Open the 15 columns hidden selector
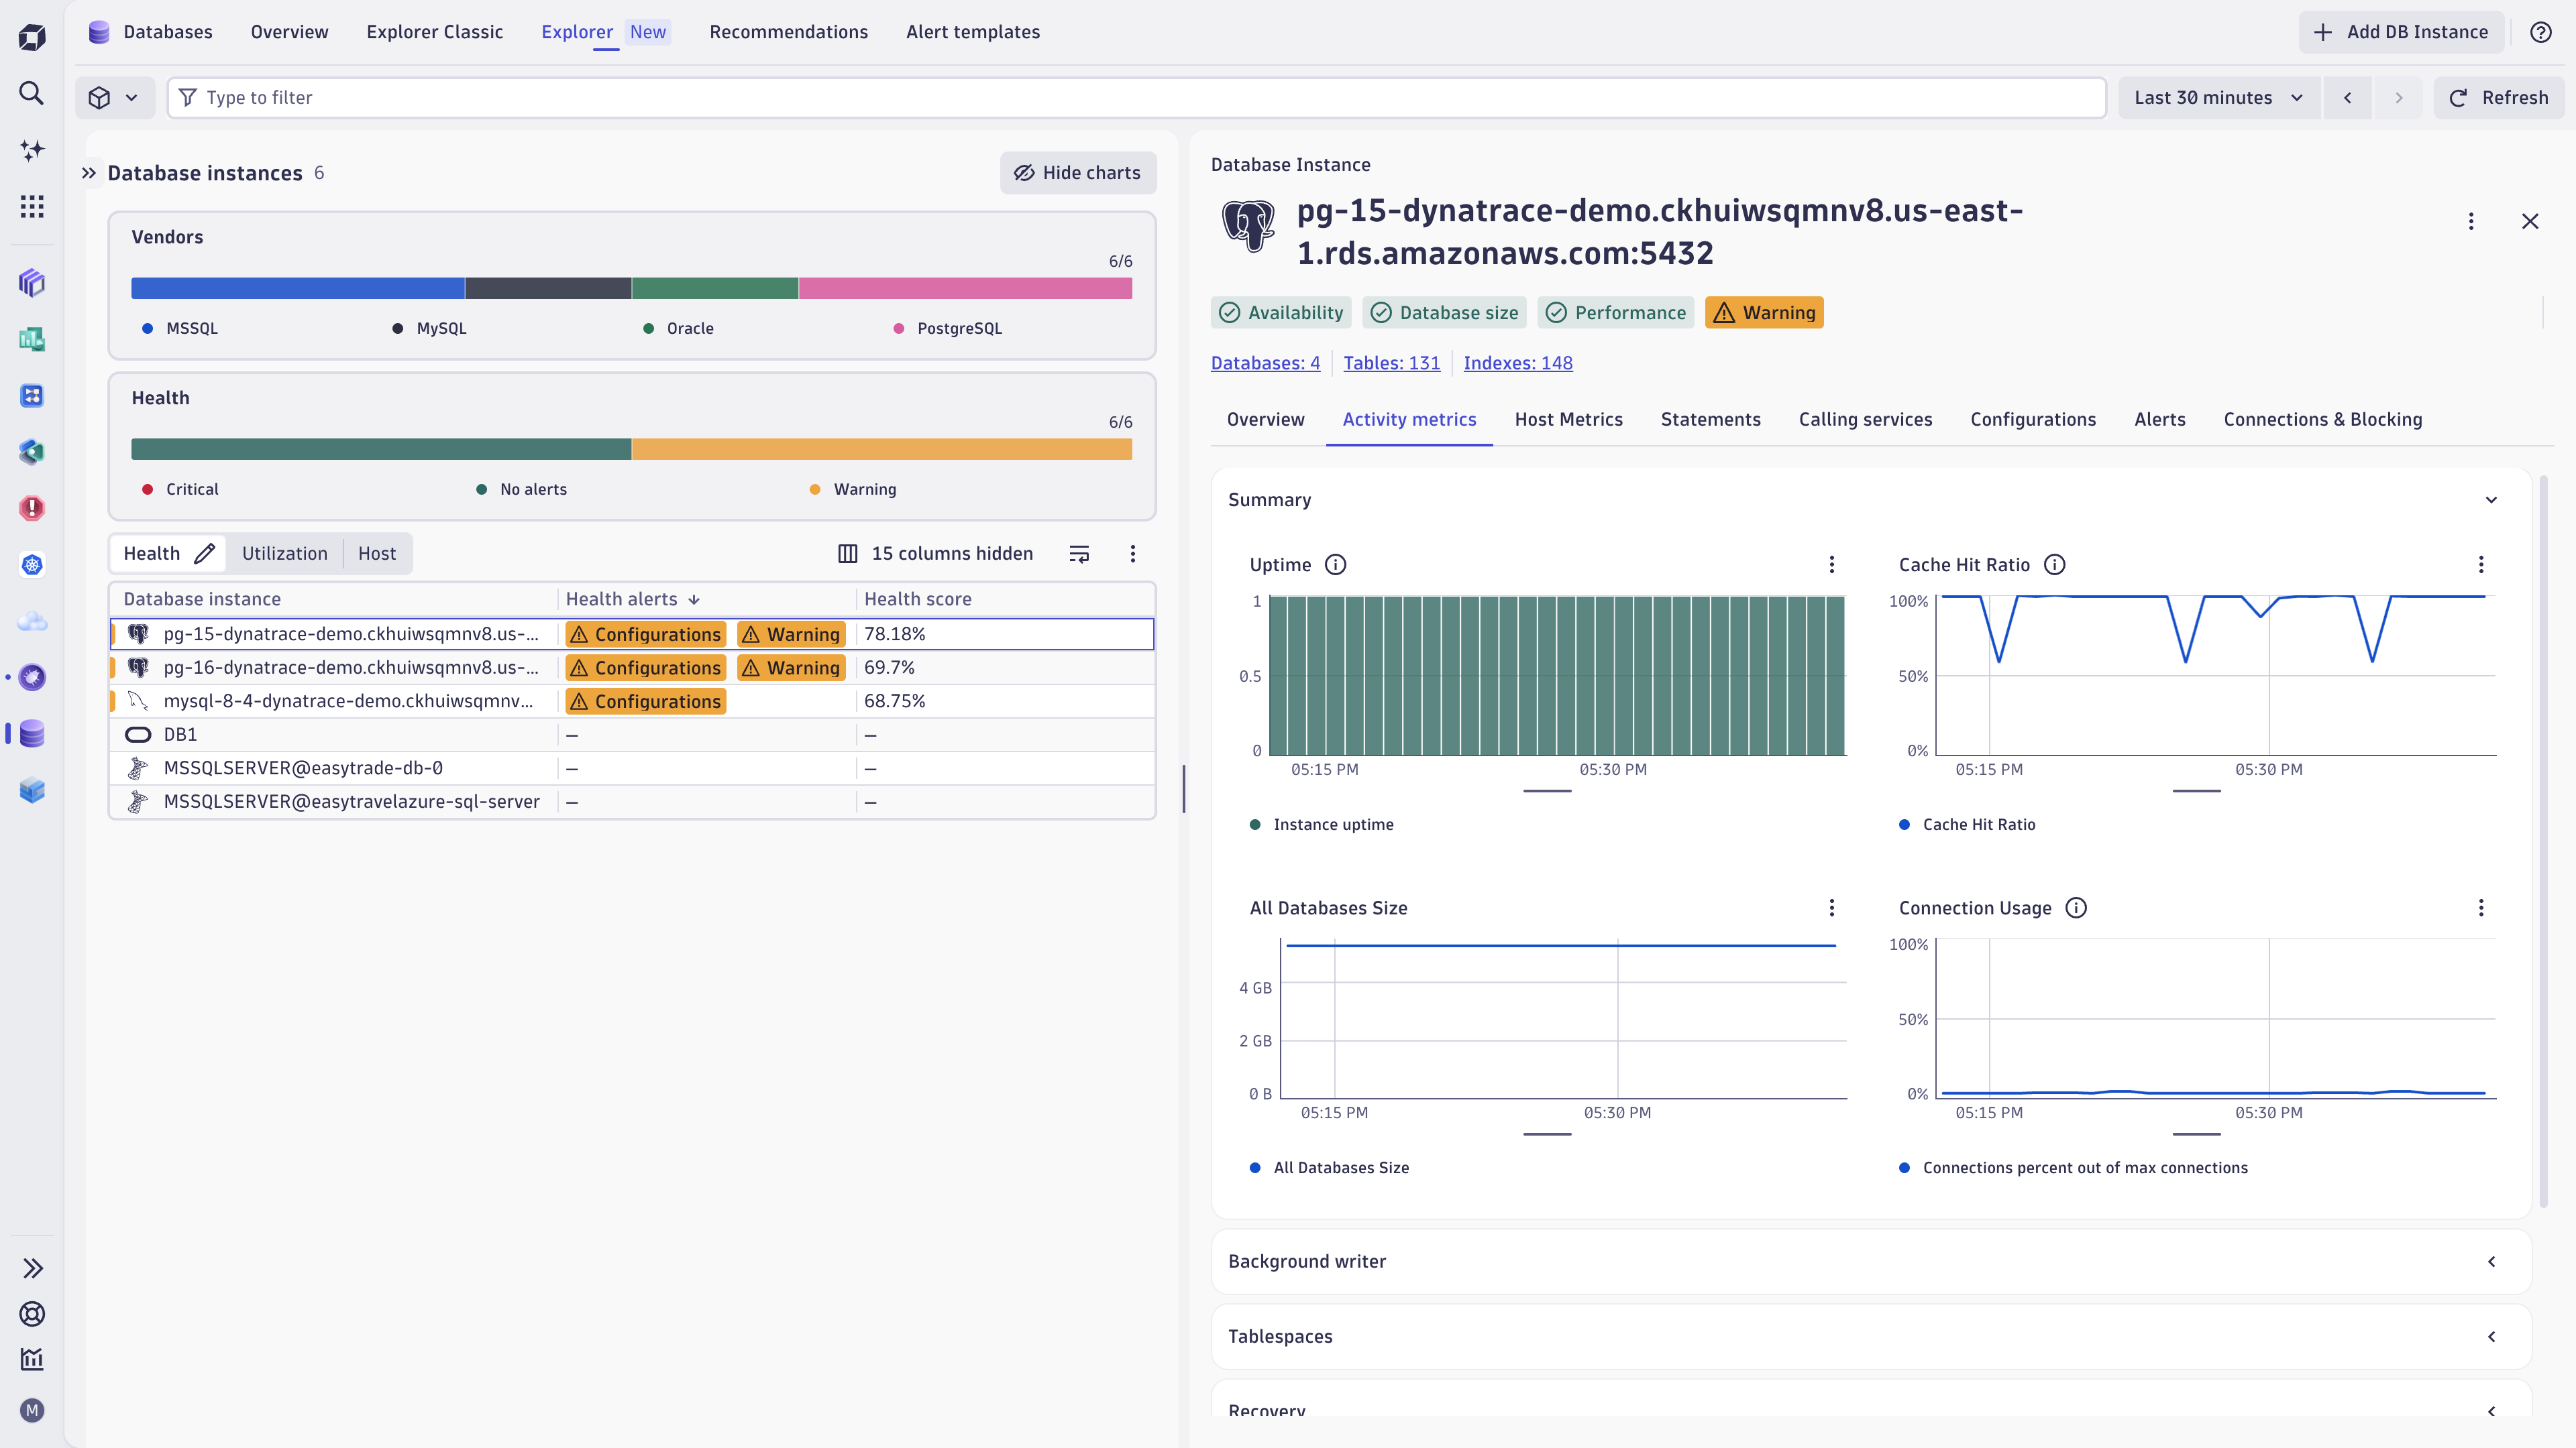 (935, 554)
